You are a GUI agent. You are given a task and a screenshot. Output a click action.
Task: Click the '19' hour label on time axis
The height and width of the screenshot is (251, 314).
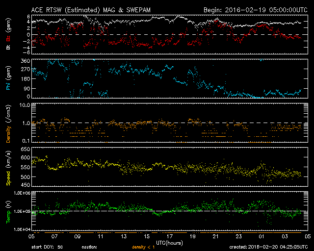tap(193, 237)
